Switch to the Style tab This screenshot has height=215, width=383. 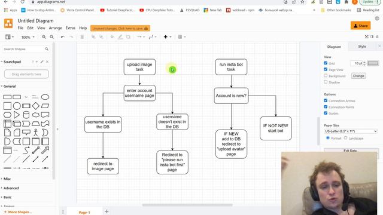pyautogui.click(x=362, y=47)
